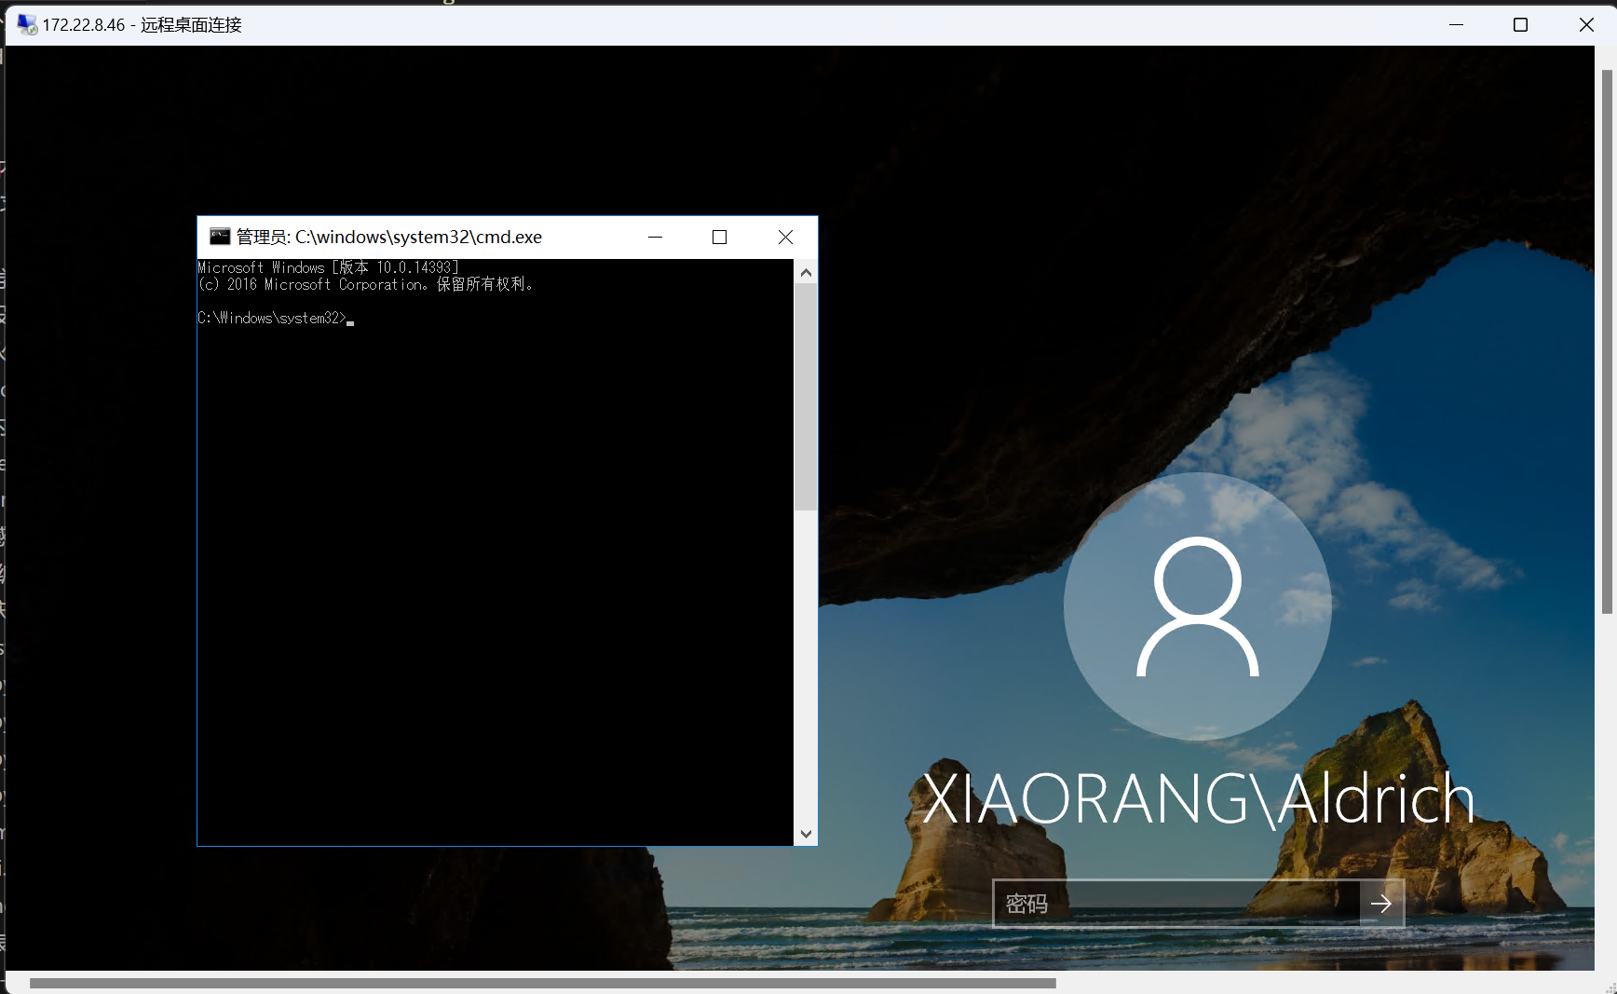This screenshot has height=994, width=1617.
Task: Minimize the Remote Desktop Connection window
Action: [x=1456, y=24]
